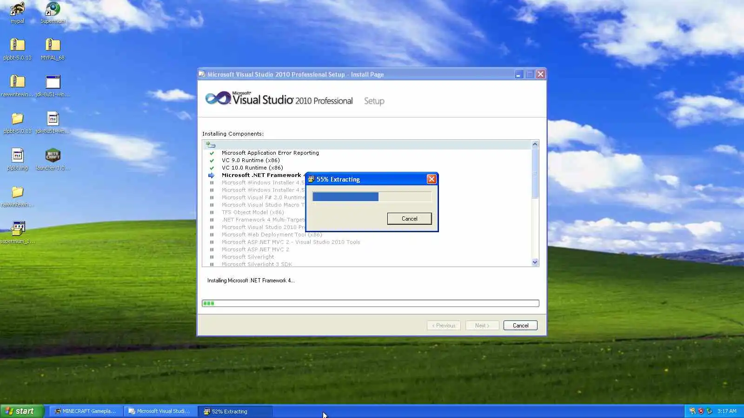Image resolution: width=744 pixels, height=418 pixels.
Task: Click the tray icon left of the red shield
Action: tap(692, 411)
